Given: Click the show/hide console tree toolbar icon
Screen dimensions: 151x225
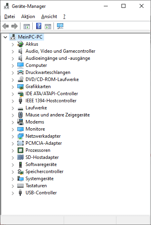Looking at the screenshot, I should (27, 26).
